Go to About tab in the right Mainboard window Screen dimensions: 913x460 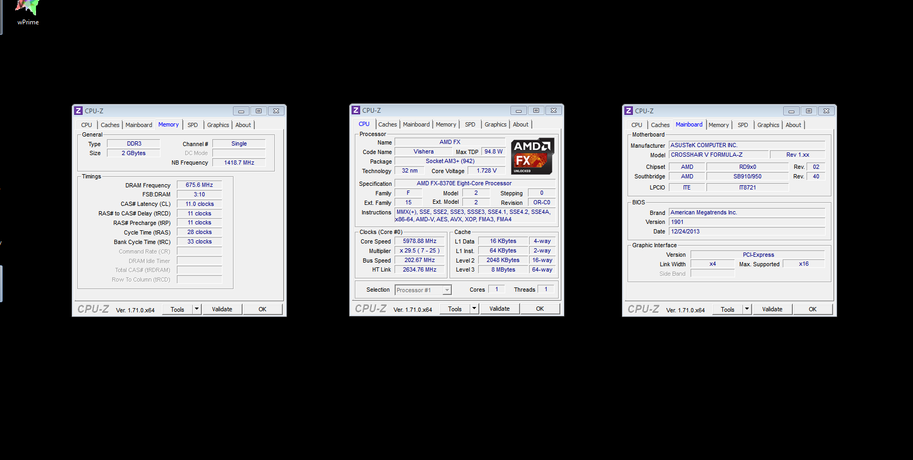coord(793,125)
